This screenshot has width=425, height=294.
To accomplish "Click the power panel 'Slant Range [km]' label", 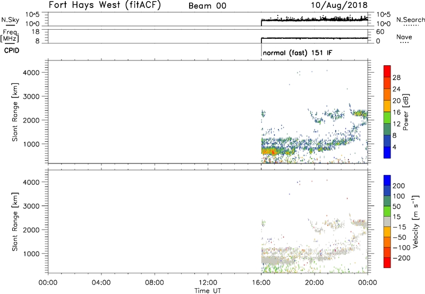I will pos(15,112).
